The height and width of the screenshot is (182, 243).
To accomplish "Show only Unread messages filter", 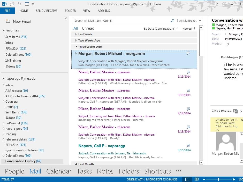I will (x=88, y=28).
